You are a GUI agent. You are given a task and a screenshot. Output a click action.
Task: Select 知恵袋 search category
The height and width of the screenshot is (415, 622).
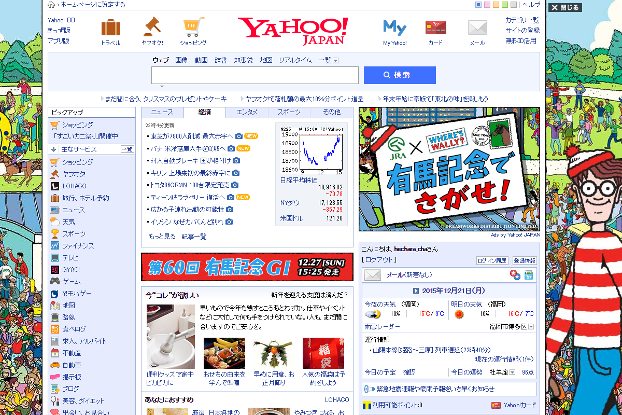pos(243,60)
